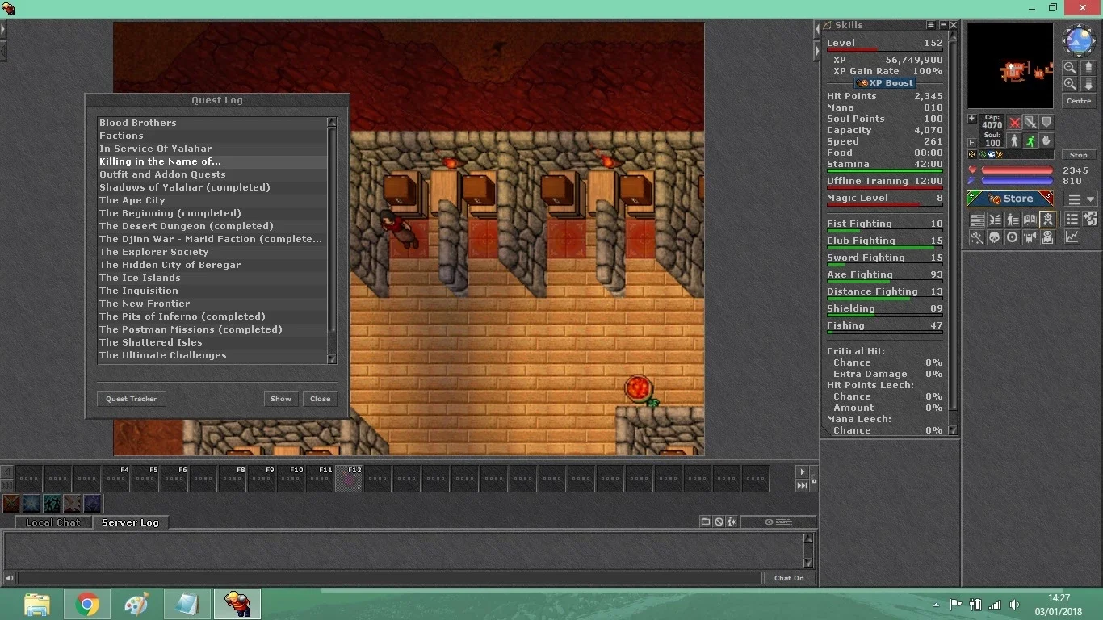The width and height of the screenshot is (1103, 620).
Task: Open the Store
Action: coord(1010,199)
